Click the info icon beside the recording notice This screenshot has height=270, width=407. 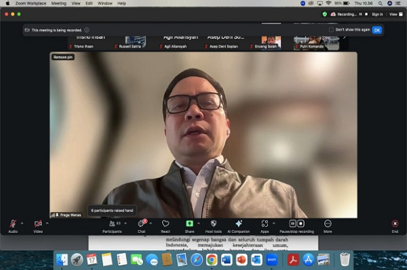tap(87, 30)
